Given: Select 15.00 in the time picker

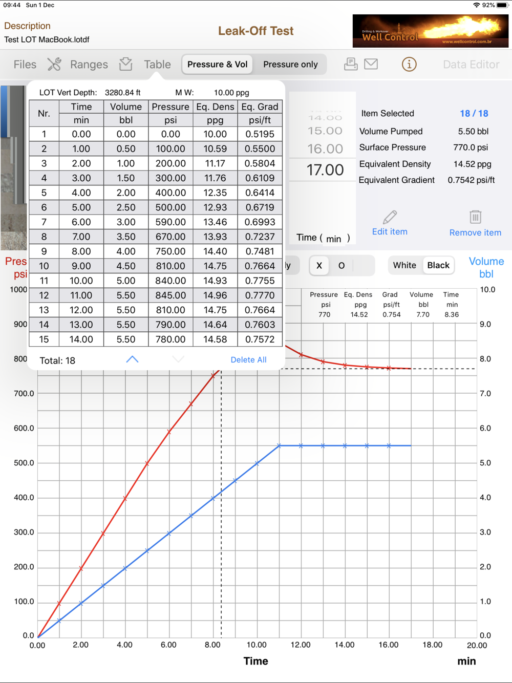Looking at the screenshot, I should click(x=325, y=131).
